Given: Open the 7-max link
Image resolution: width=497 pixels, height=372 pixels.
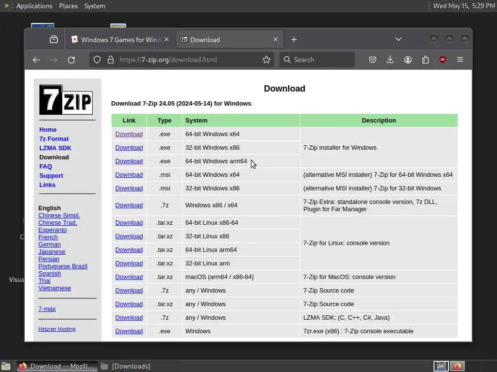Looking at the screenshot, I should click(x=47, y=309).
